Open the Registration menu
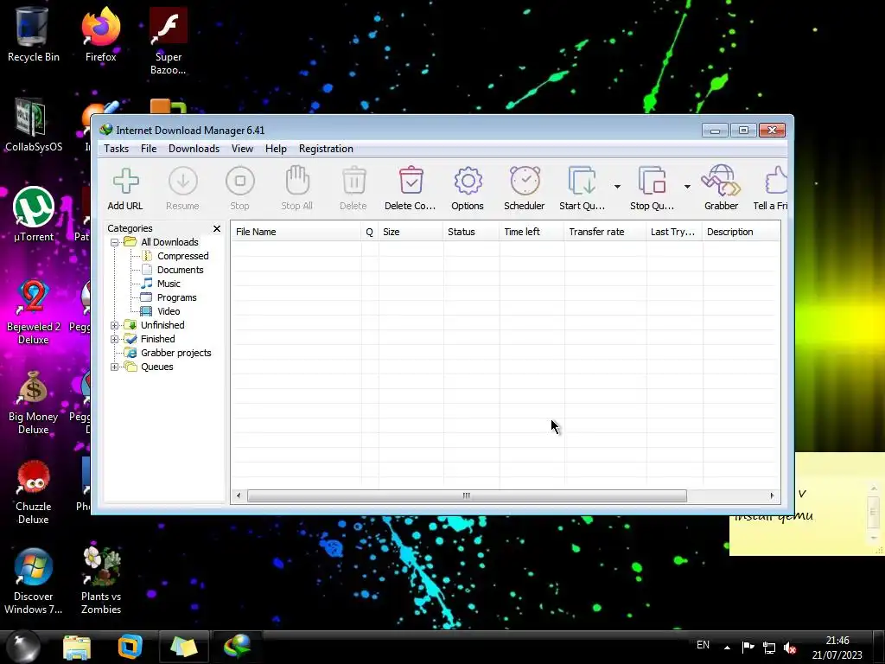The width and height of the screenshot is (885, 664). pyautogui.click(x=326, y=149)
